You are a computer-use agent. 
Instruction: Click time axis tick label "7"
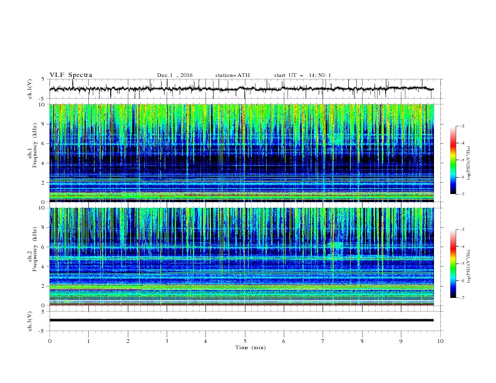coord(323,341)
